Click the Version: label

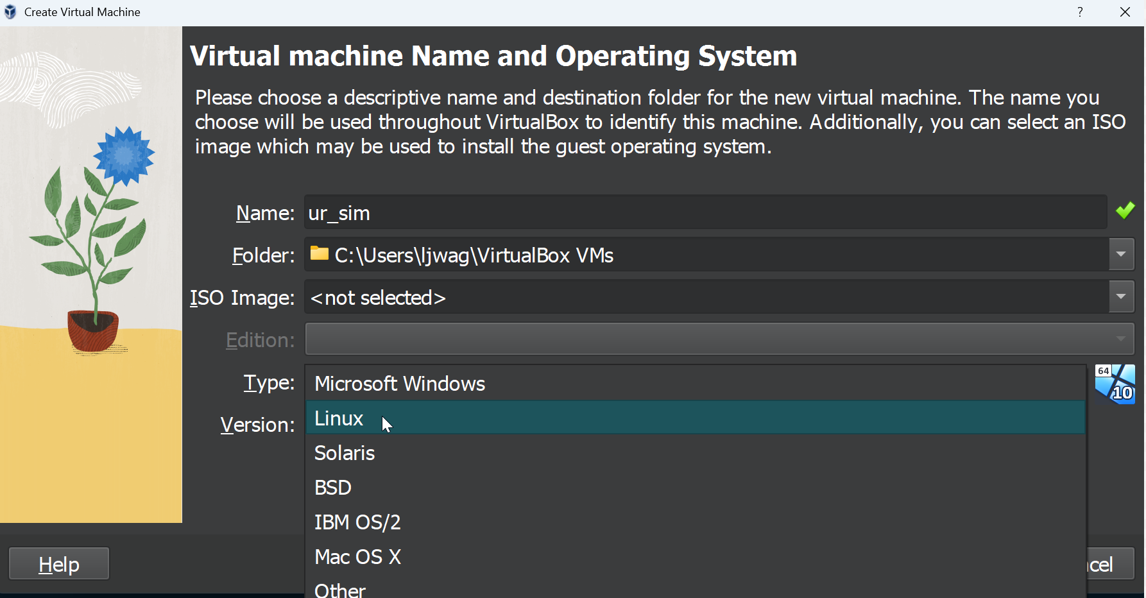[257, 425]
